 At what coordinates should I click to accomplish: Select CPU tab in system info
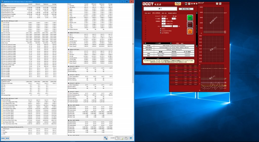pyautogui.click(x=177, y=43)
